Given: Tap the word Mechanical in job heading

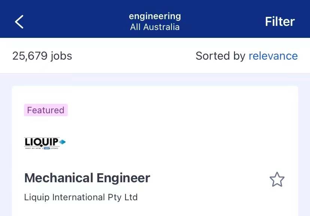Looking at the screenshot, I should (59, 178).
